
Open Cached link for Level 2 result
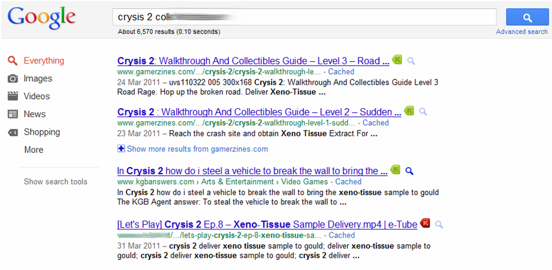coord(375,123)
